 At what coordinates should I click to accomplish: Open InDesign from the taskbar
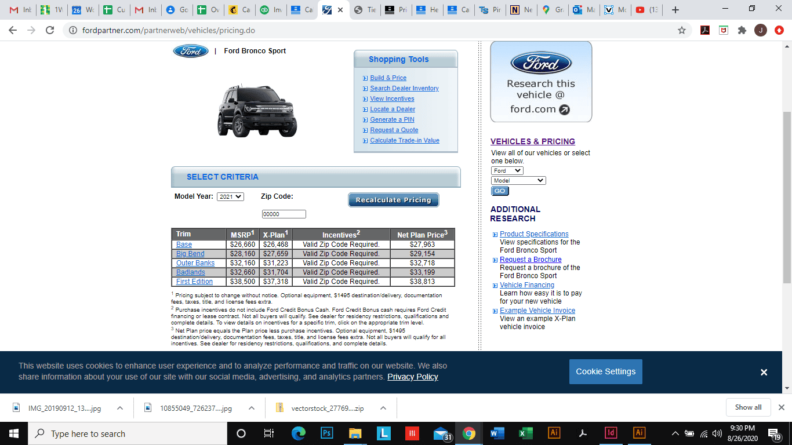point(611,433)
